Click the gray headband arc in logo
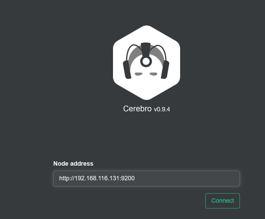The width and height of the screenshot is (265, 219). [146, 52]
